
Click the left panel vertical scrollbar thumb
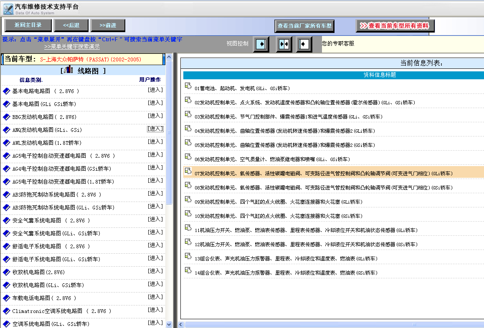click(169, 132)
